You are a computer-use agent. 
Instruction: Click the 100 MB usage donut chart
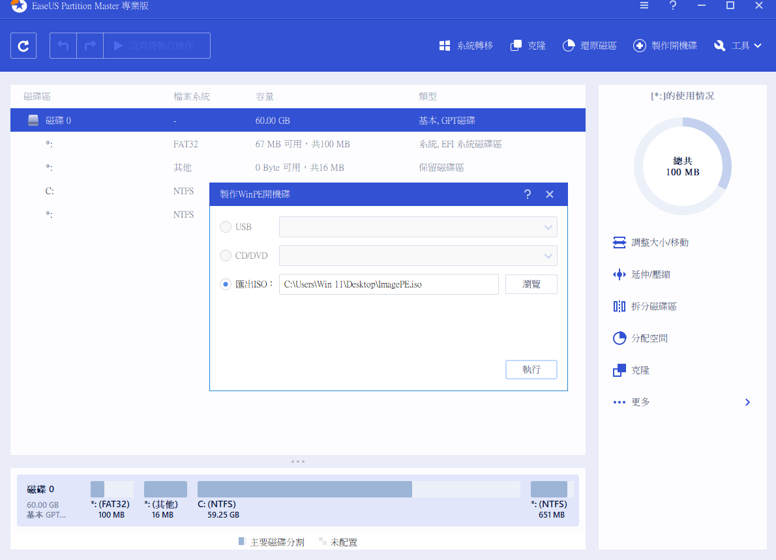coord(683,166)
